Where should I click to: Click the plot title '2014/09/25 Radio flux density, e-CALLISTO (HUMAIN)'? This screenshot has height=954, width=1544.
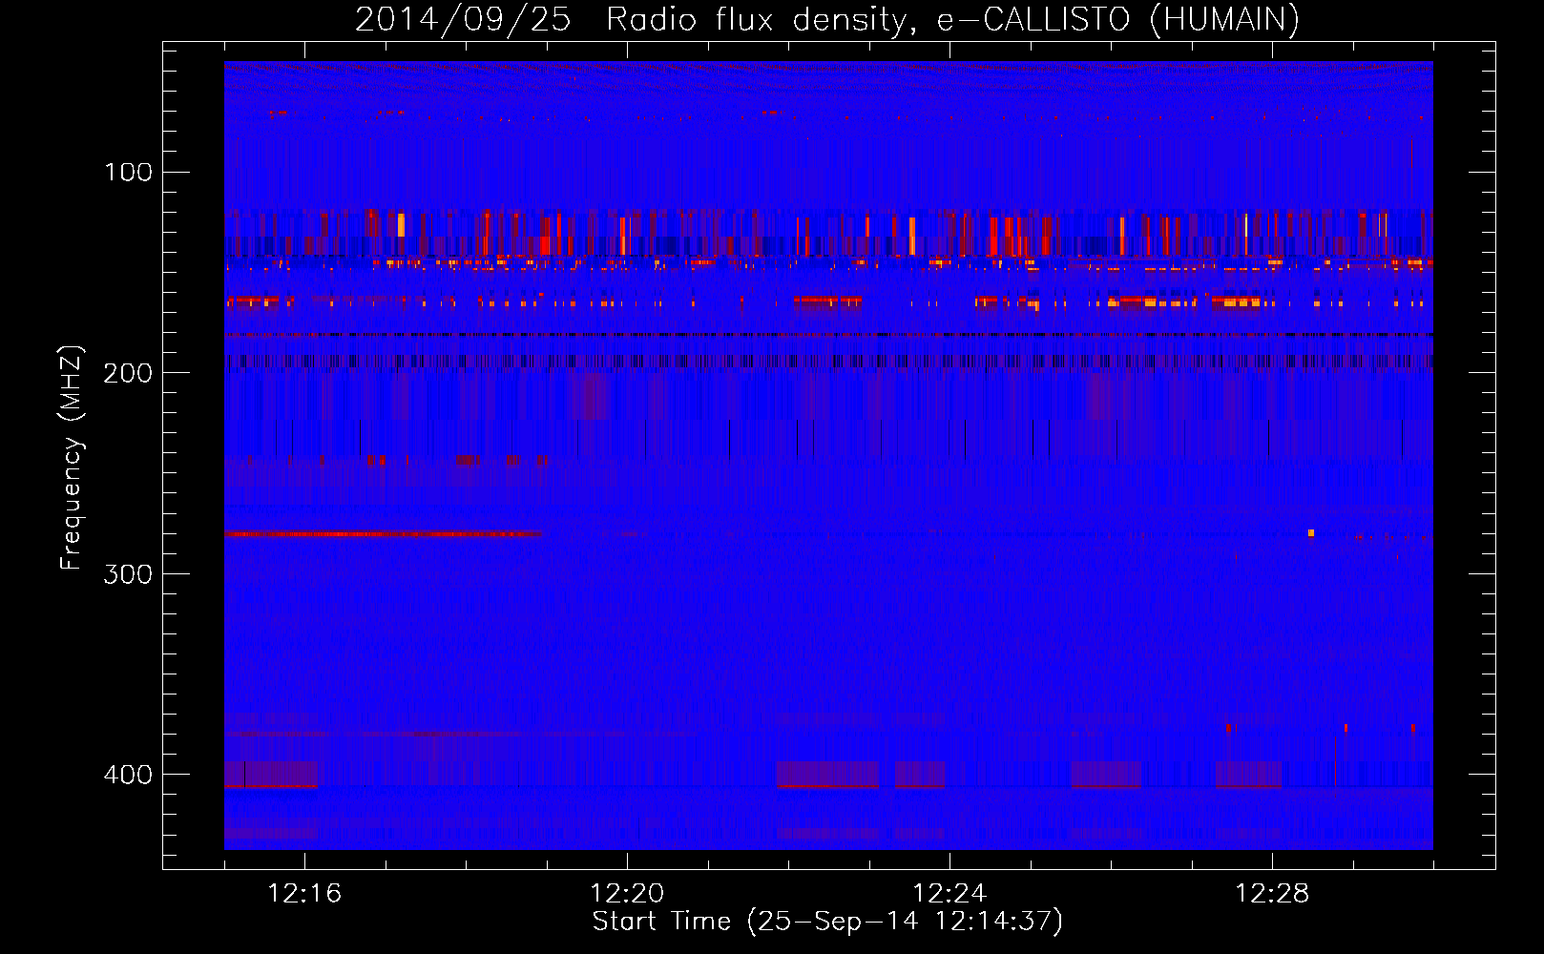(827, 19)
